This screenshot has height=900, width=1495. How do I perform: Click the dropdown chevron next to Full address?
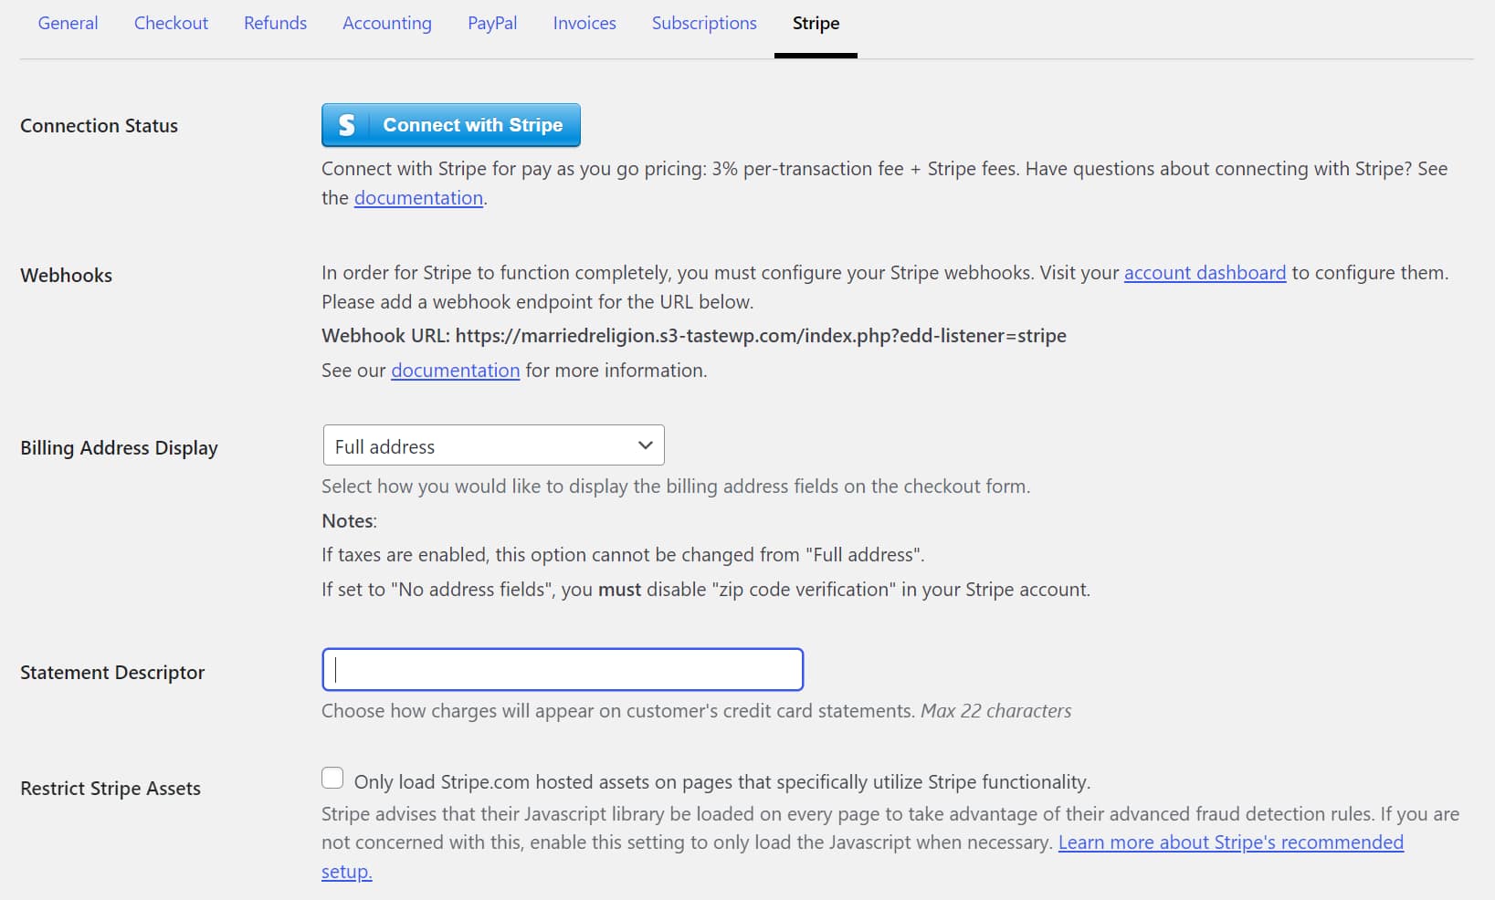point(646,445)
